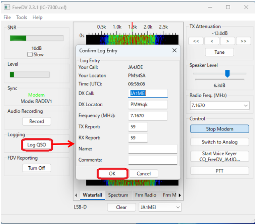
Task: Expand the Radio Freq. dropdown
Action: (246, 105)
